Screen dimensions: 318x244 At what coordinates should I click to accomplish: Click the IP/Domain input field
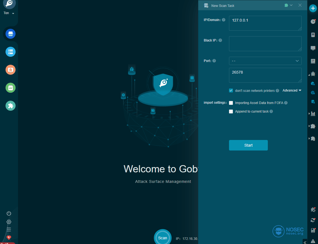(265, 23)
